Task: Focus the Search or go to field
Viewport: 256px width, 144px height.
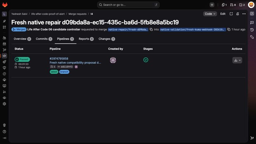Action: (x=128, y=5)
